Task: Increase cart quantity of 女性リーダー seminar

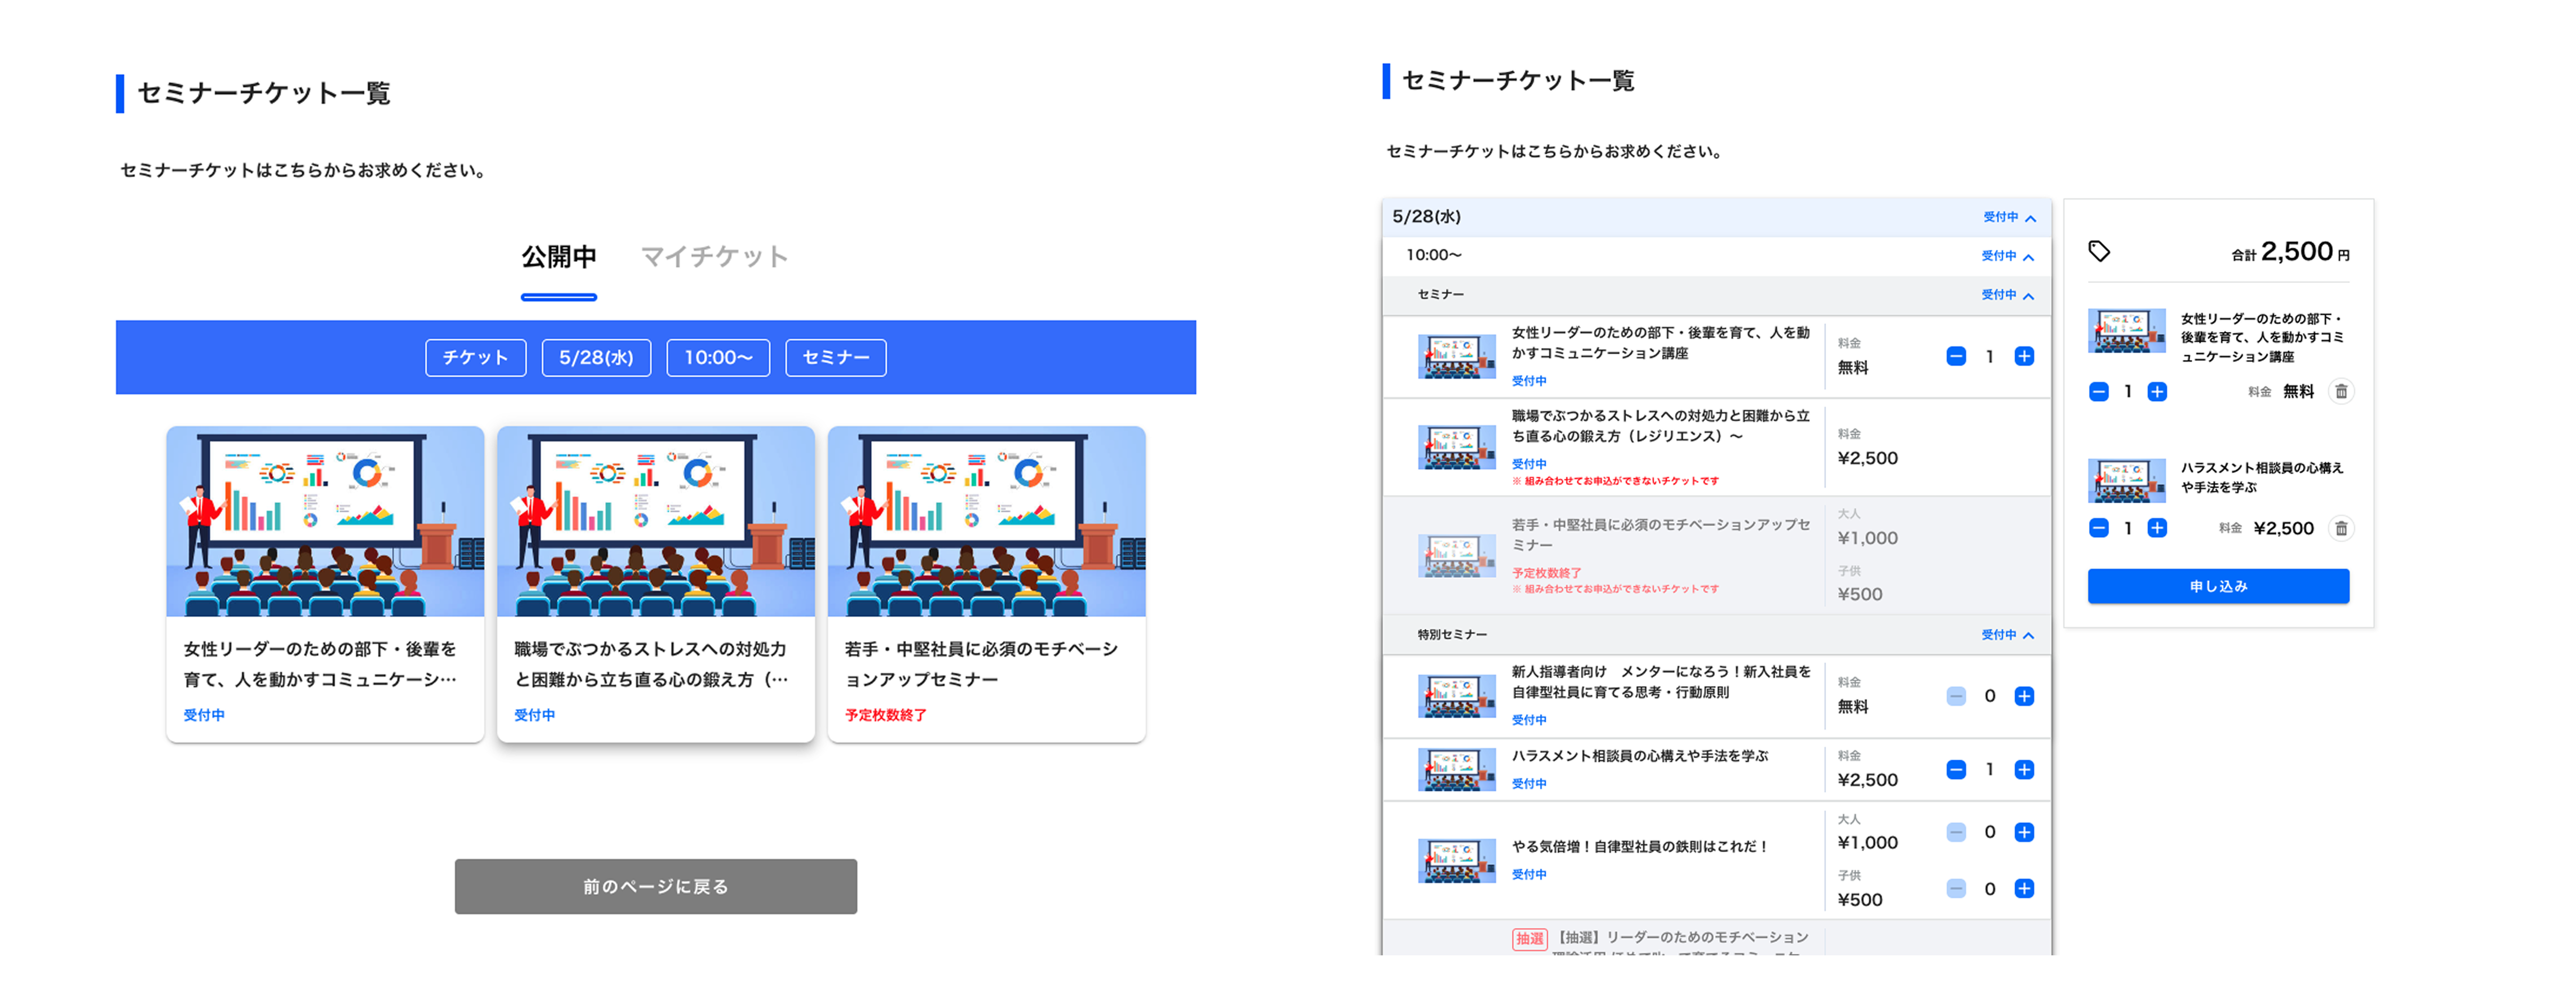Action: click(2157, 391)
